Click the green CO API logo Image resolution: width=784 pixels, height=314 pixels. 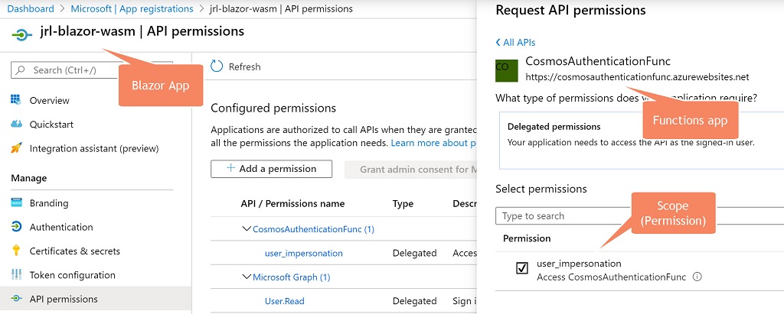click(507, 70)
